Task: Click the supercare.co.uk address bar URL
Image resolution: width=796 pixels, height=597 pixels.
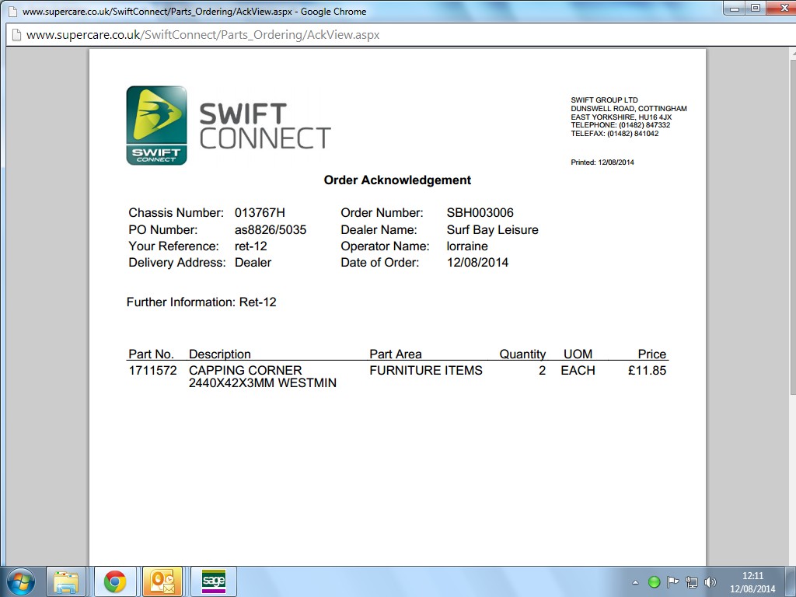Action: [x=203, y=35]
